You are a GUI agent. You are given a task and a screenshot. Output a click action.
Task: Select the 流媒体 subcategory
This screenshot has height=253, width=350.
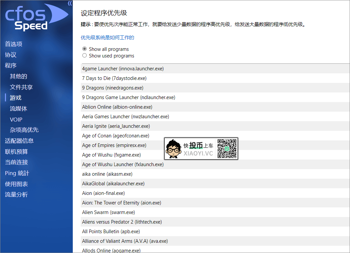coord(18,109)
